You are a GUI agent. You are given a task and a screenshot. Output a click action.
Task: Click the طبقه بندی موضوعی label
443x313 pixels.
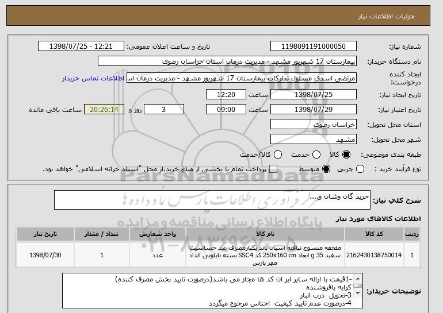point(391,154)
